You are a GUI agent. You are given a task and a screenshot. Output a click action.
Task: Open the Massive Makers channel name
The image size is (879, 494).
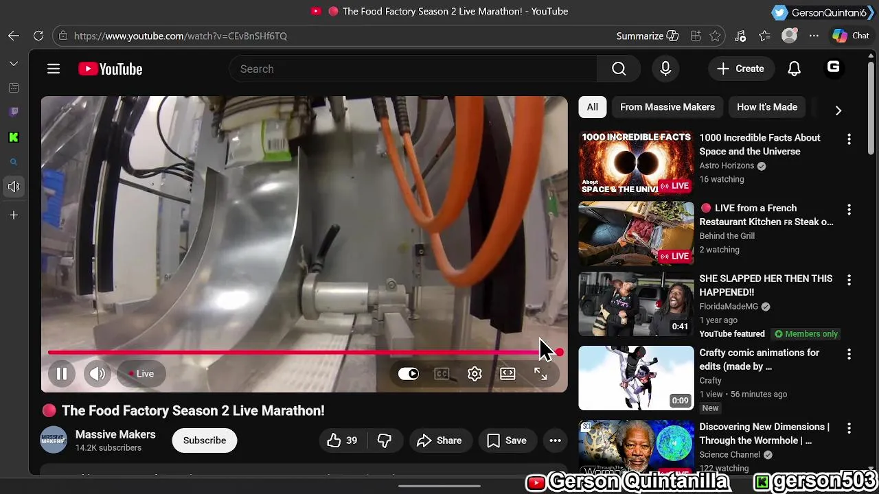[115, 434]
